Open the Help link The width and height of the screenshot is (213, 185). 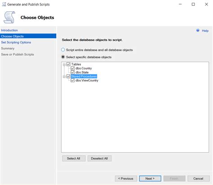pyautogui.click(x=205, y=31)
